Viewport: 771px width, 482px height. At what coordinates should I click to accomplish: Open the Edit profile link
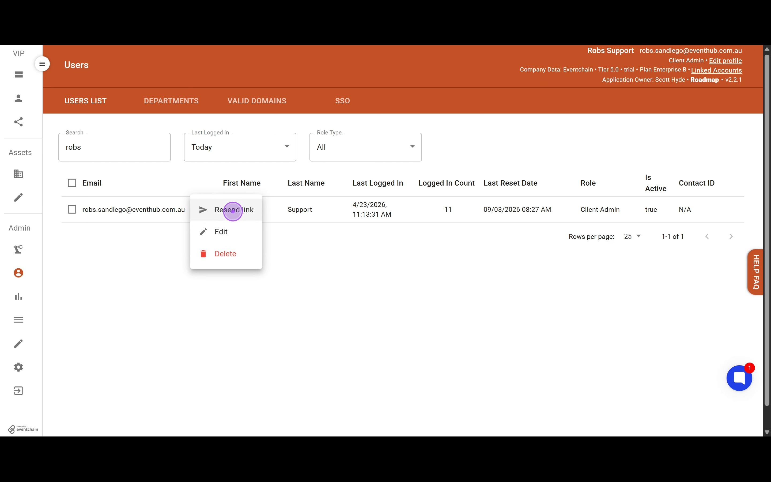[725, 61]
